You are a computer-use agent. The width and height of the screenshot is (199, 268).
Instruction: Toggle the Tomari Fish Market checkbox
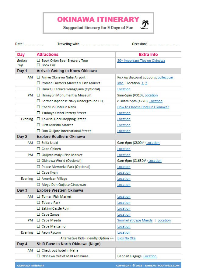click(x=38, y=197)
